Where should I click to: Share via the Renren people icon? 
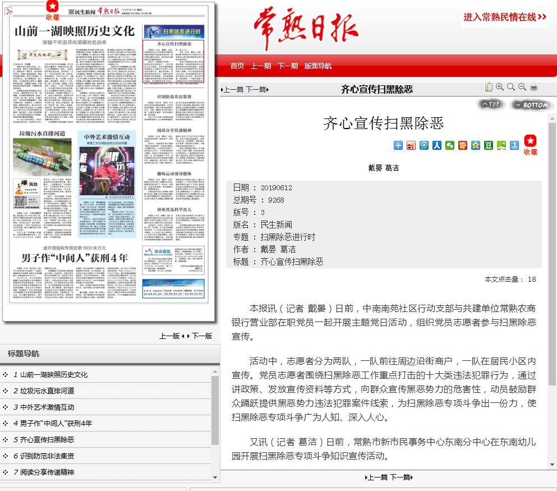point(437,145)
